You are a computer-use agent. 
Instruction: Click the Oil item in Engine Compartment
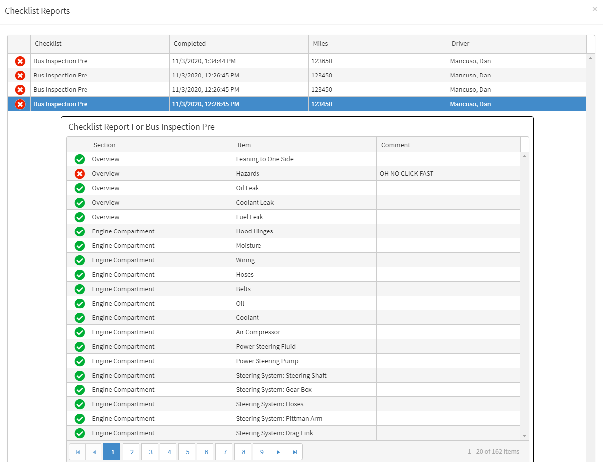(240, 304)
